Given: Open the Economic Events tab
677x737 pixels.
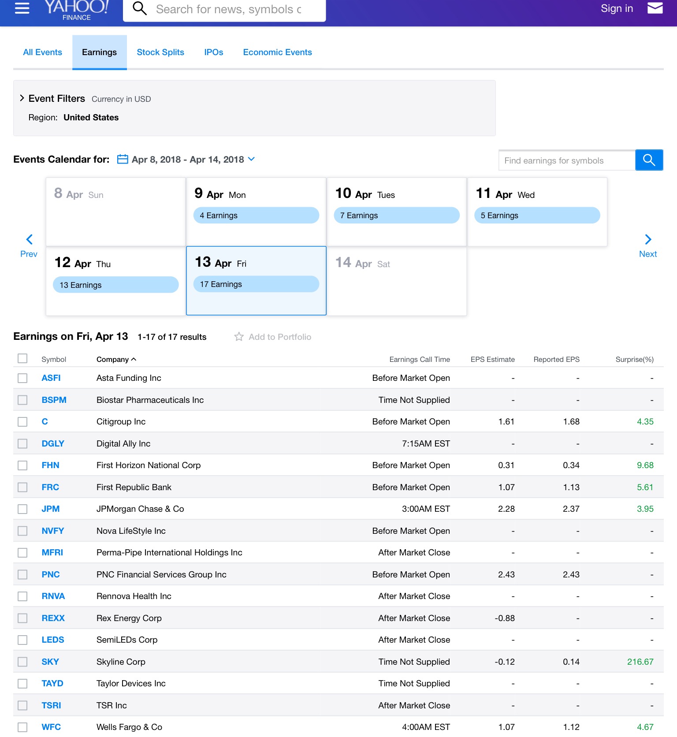Looking at the screenshot, I should click(278, 52).
